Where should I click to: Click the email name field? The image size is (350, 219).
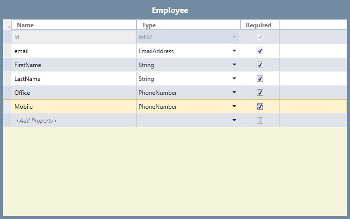tap(73, 51)
